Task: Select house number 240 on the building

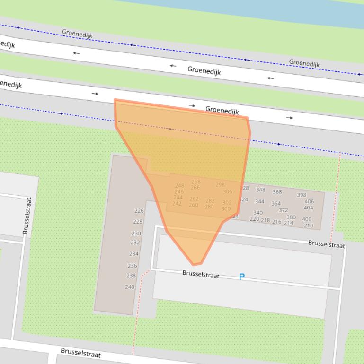Action: click(130, 287)
